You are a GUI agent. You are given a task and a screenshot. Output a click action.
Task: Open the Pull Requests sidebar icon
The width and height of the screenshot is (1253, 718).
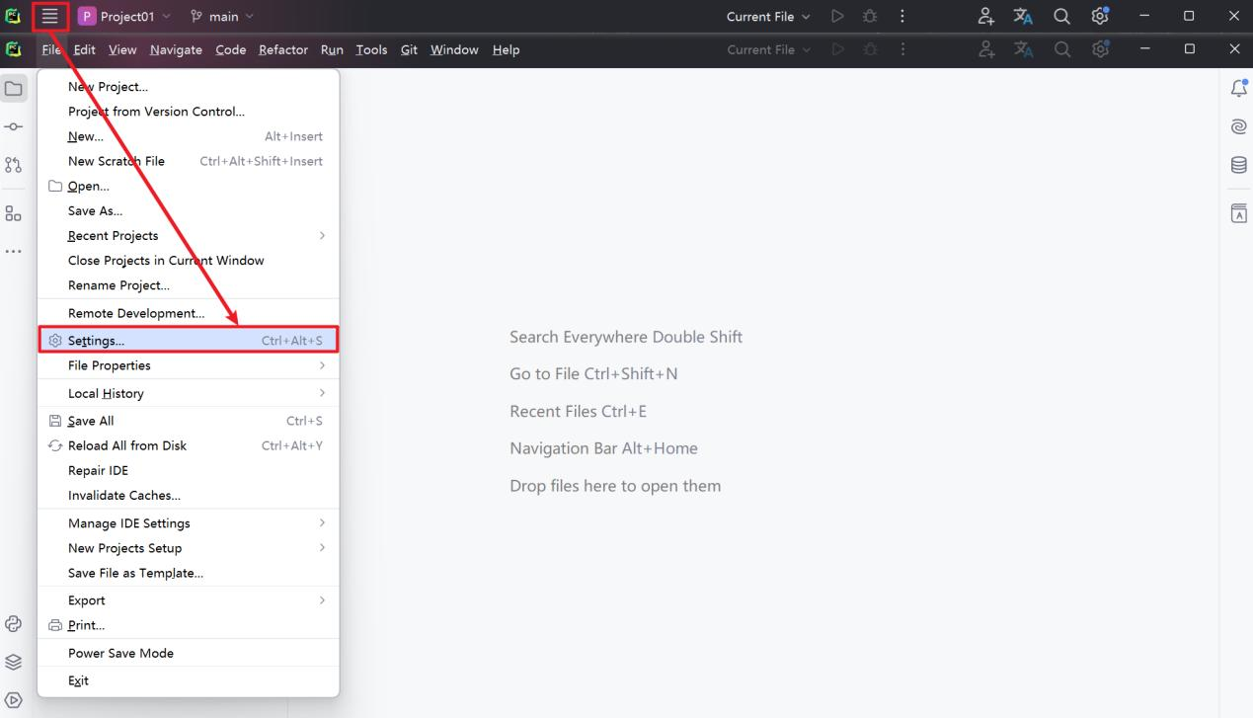coord(14,165)
